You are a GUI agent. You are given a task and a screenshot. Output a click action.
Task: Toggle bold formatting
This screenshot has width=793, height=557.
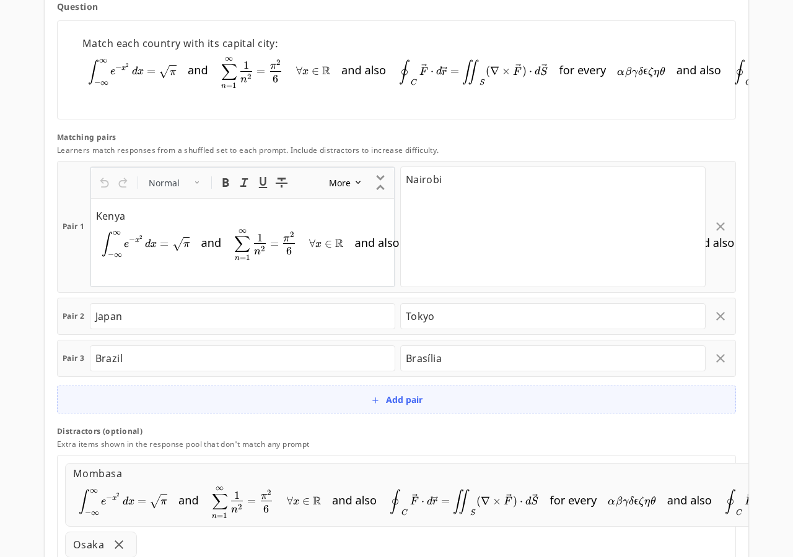tap(226, 183)
